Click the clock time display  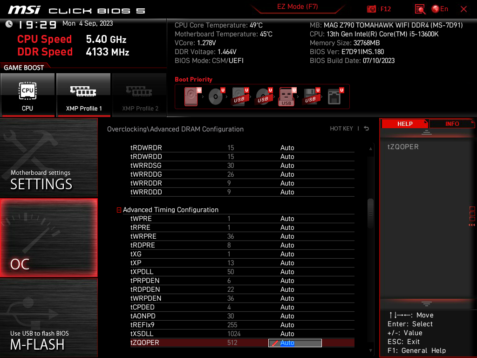[x=38, y=25]
